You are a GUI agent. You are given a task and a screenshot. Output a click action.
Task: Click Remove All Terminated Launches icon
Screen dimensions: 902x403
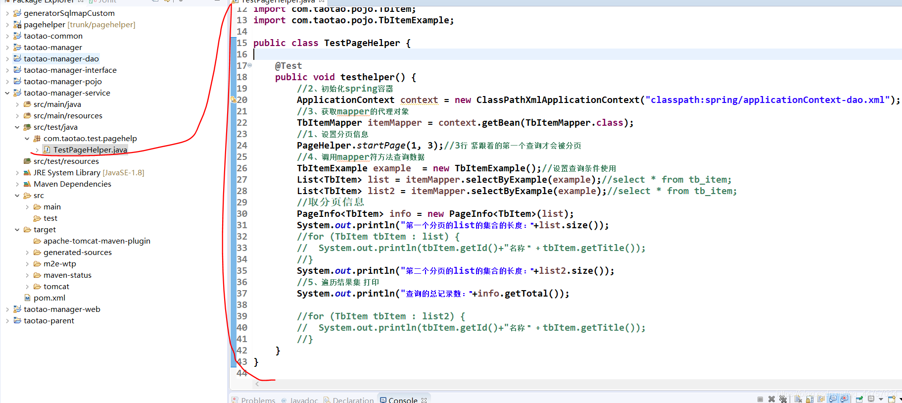pos(783,399)
